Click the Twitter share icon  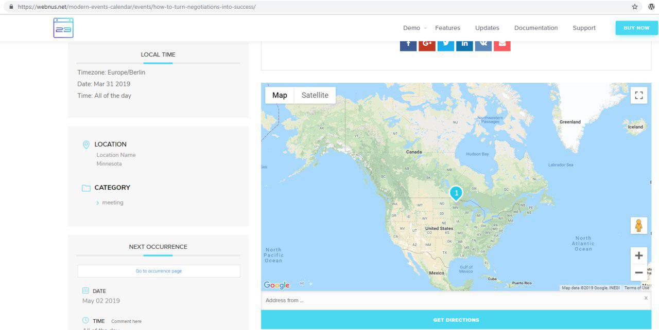pyautogui.click(x=446, y=45)
